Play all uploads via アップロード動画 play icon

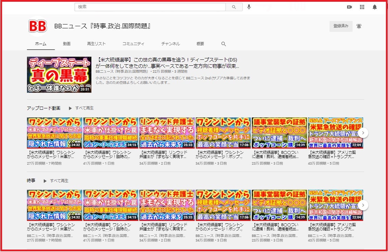70,108
